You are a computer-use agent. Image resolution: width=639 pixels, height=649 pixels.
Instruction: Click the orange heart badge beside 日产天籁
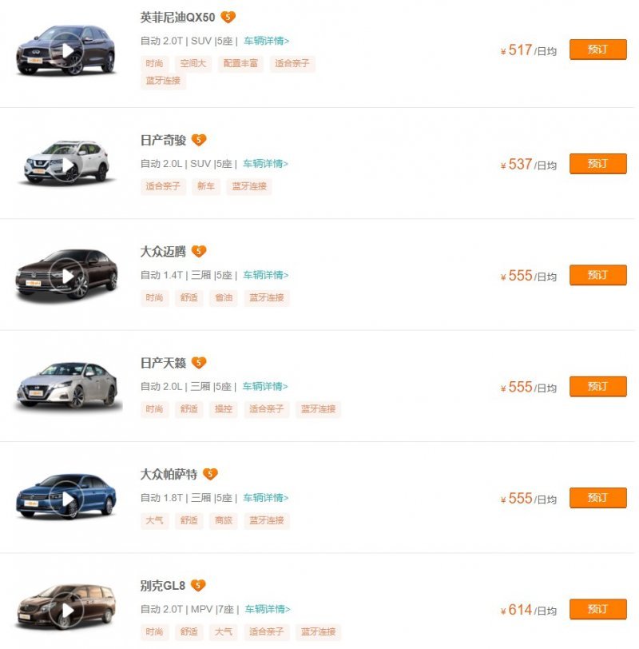(199, 363)
